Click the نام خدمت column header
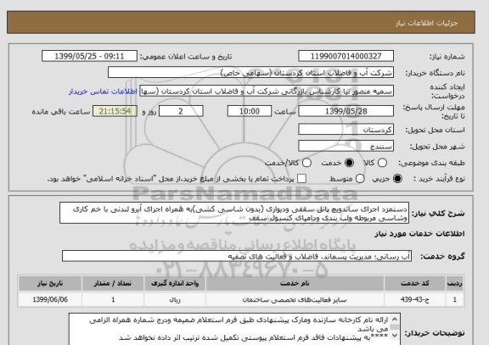 (295, 283)
